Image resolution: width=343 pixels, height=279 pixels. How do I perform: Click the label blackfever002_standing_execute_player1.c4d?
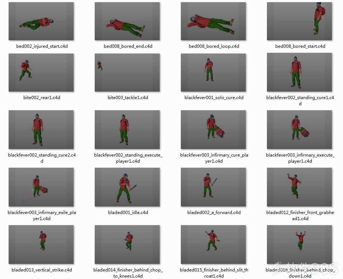(128, 158)
